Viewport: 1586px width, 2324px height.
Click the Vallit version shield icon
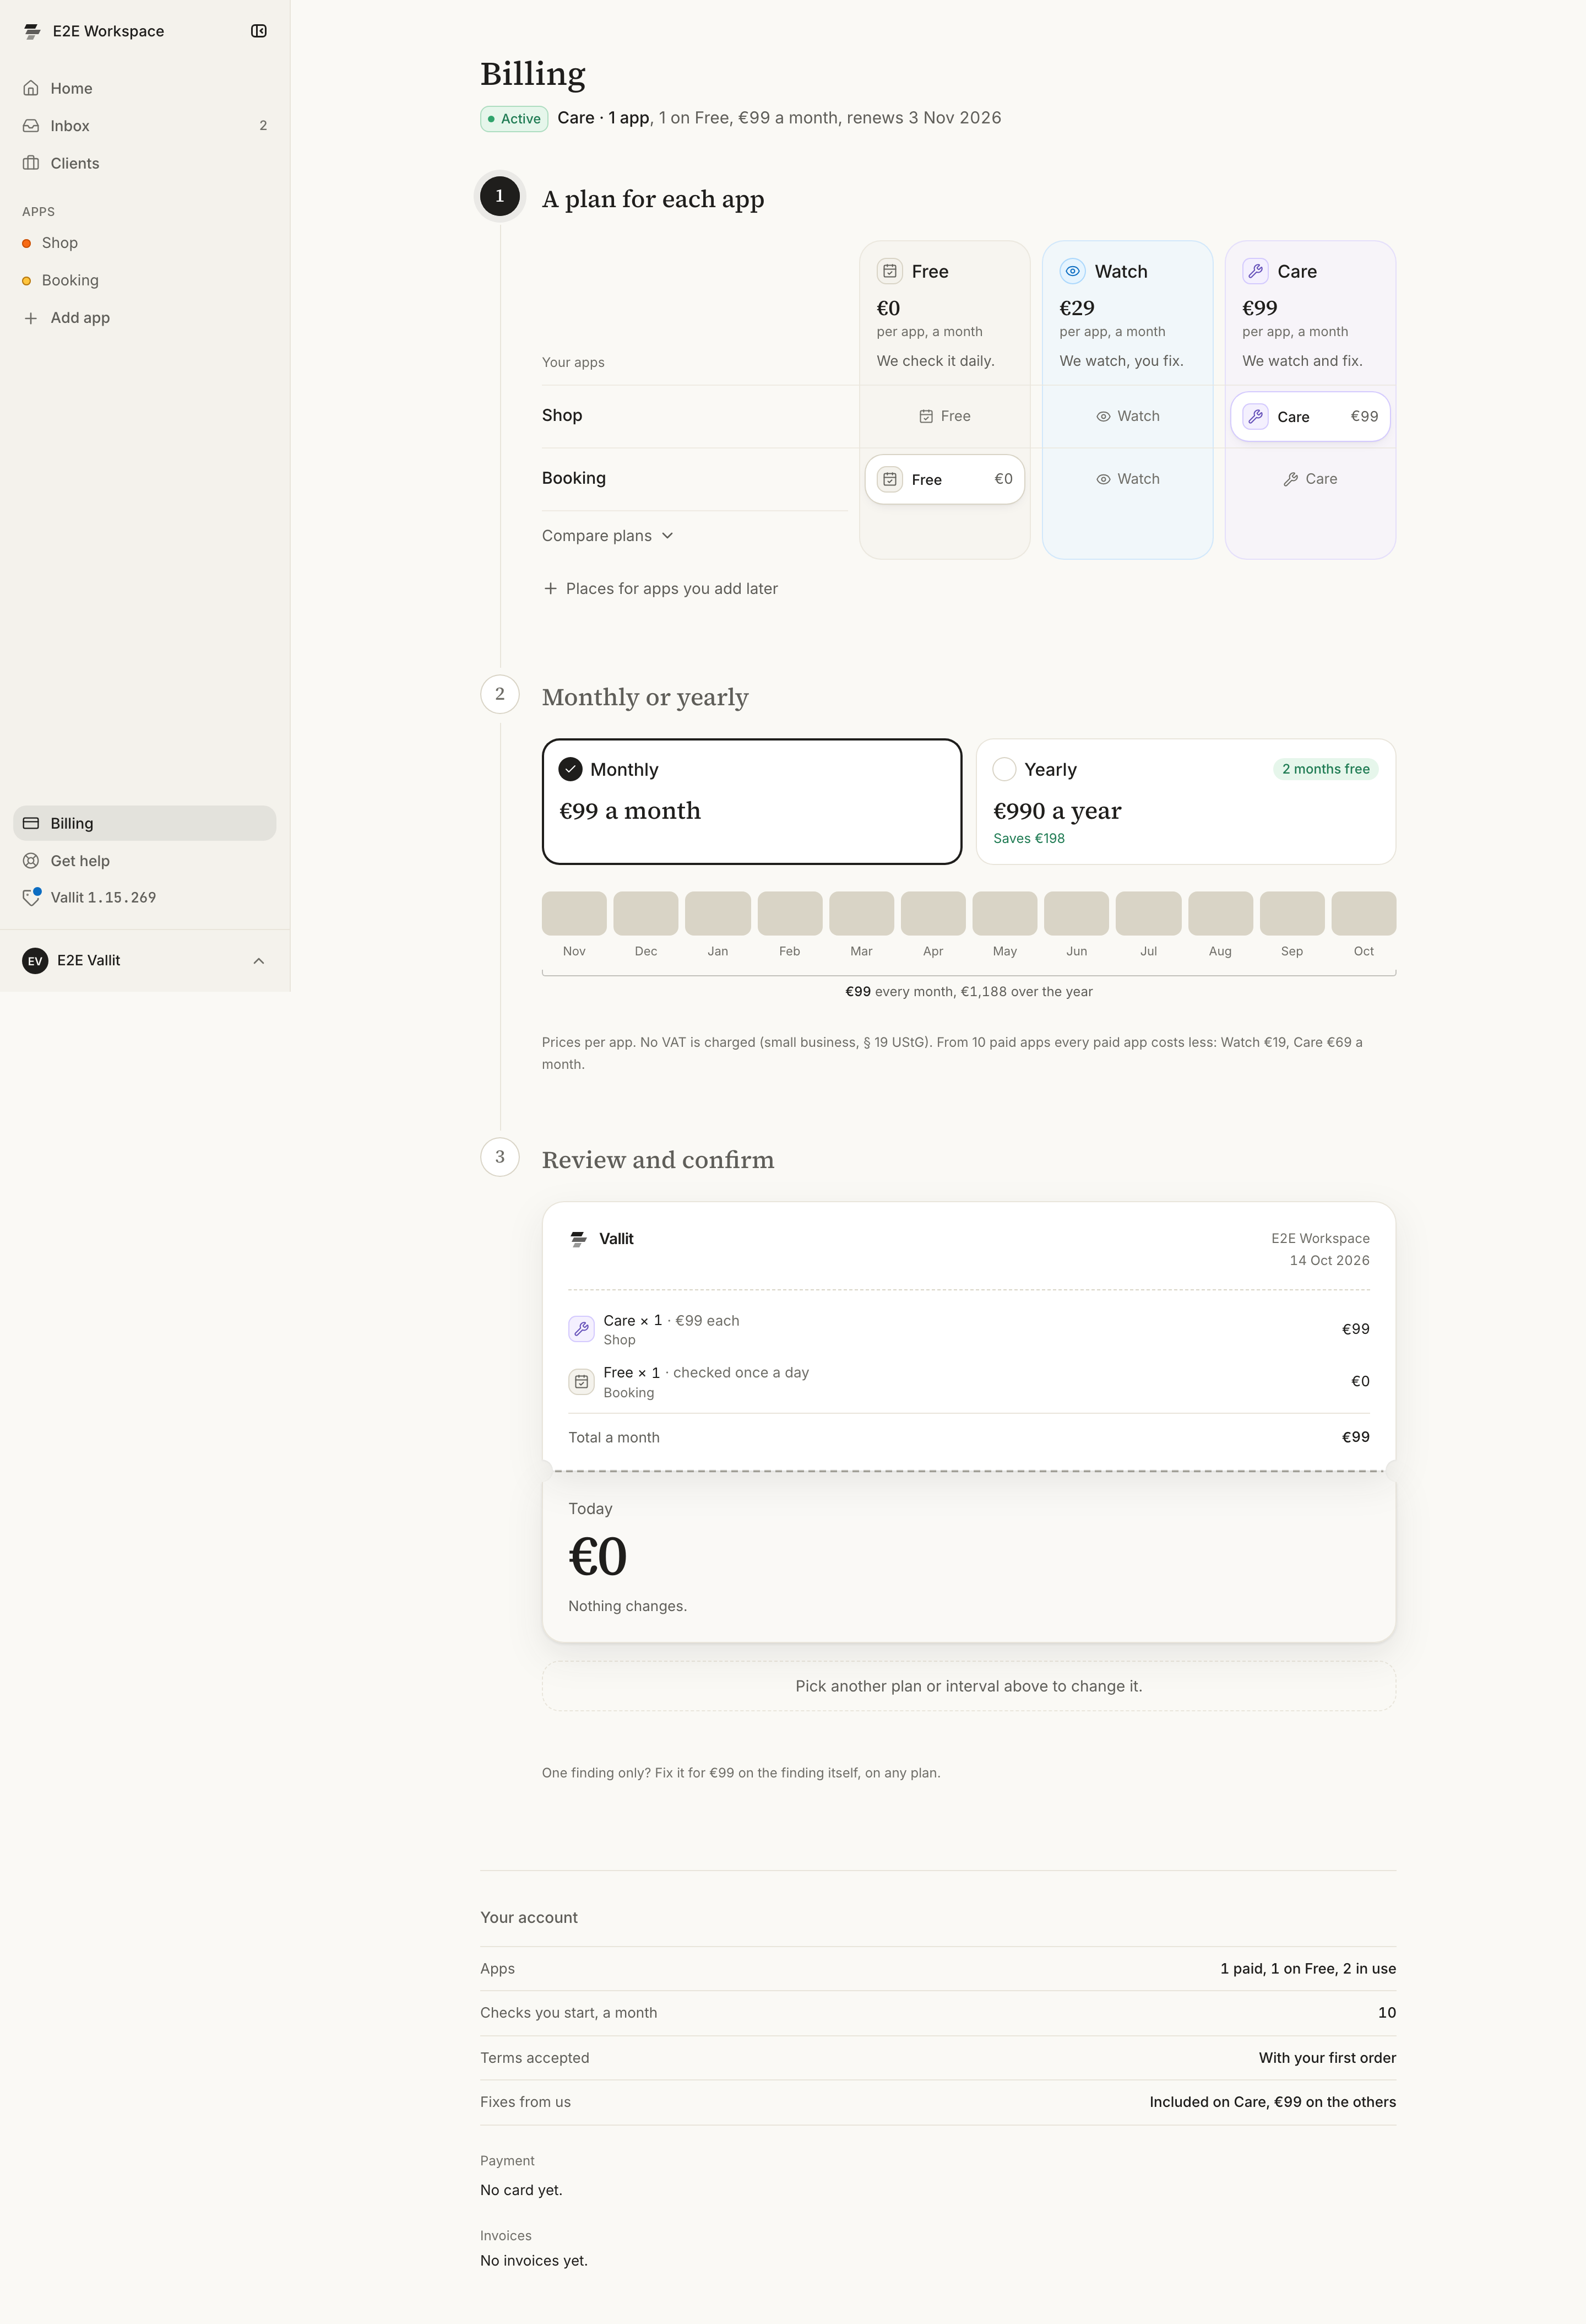[31, 897]
